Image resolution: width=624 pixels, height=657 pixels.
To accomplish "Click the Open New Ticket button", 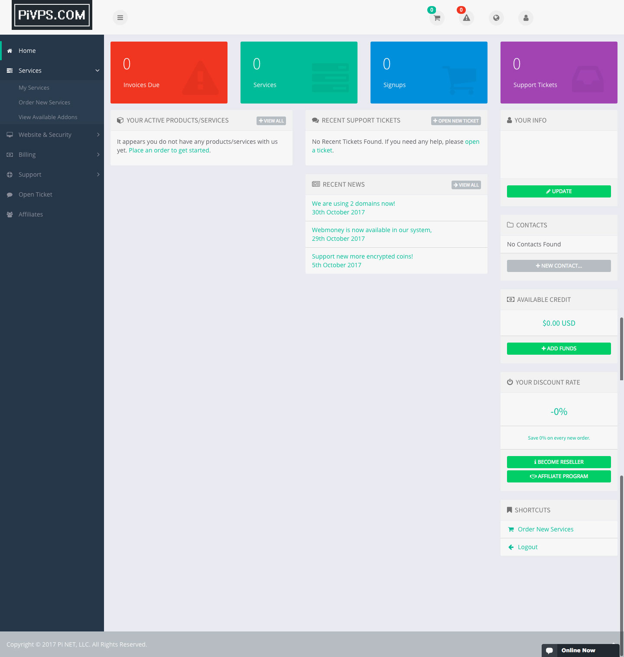I will 456,121.
